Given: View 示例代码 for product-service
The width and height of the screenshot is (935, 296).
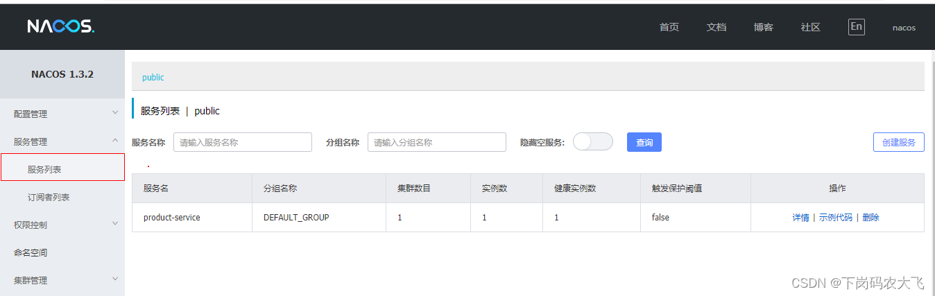Looking at the screenshot, I should click(x=835, y=218).
